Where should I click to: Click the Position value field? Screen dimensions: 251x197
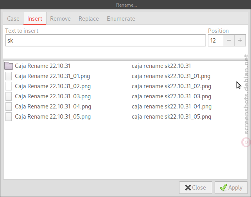pyautogui.click(x=215, y=41)
